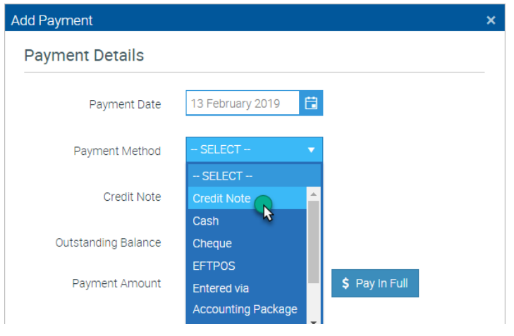Screen dimensions: 514x336
Task: Open the calendar date picker icon
Action: [x=311, y=103]
